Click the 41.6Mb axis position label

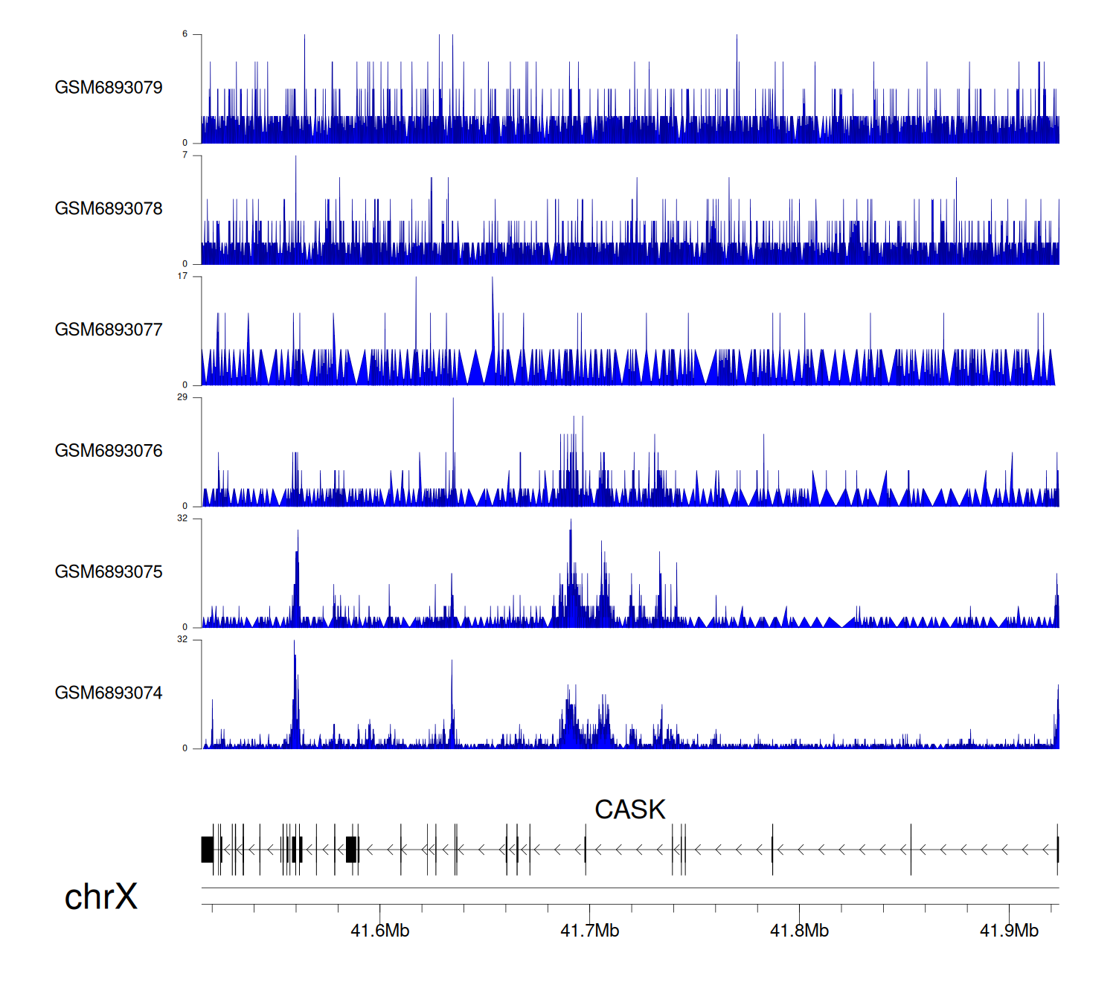click(379, 931)
